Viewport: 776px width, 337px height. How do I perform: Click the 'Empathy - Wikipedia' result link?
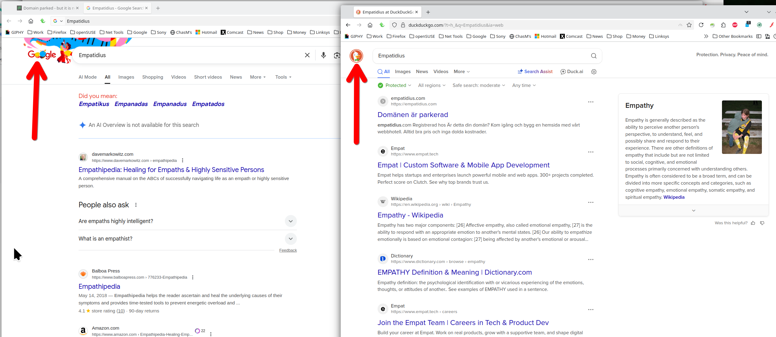point(410,215)
